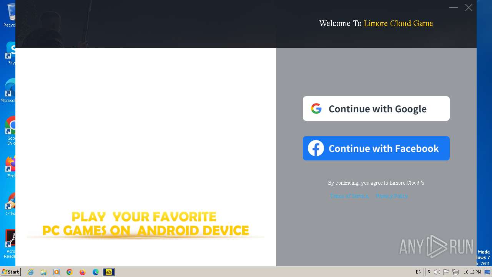
Task: Launch Internet Explorer from the taskbar
Action: [30, 272]
